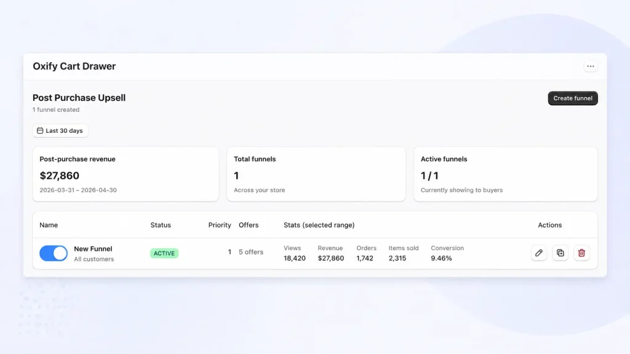Open the three-dot more options menu
The height and width of the screenshot is (354, 630).
[x=590, y=66]
